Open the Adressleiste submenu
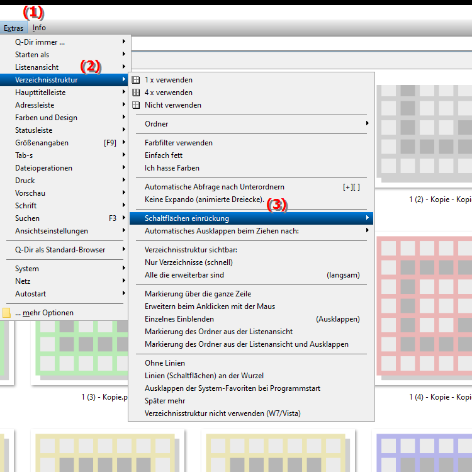472x472 pixels. click(x=65, y=105)
